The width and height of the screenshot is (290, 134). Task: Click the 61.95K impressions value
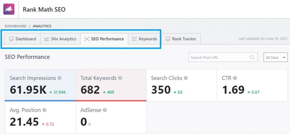(28, 90)
